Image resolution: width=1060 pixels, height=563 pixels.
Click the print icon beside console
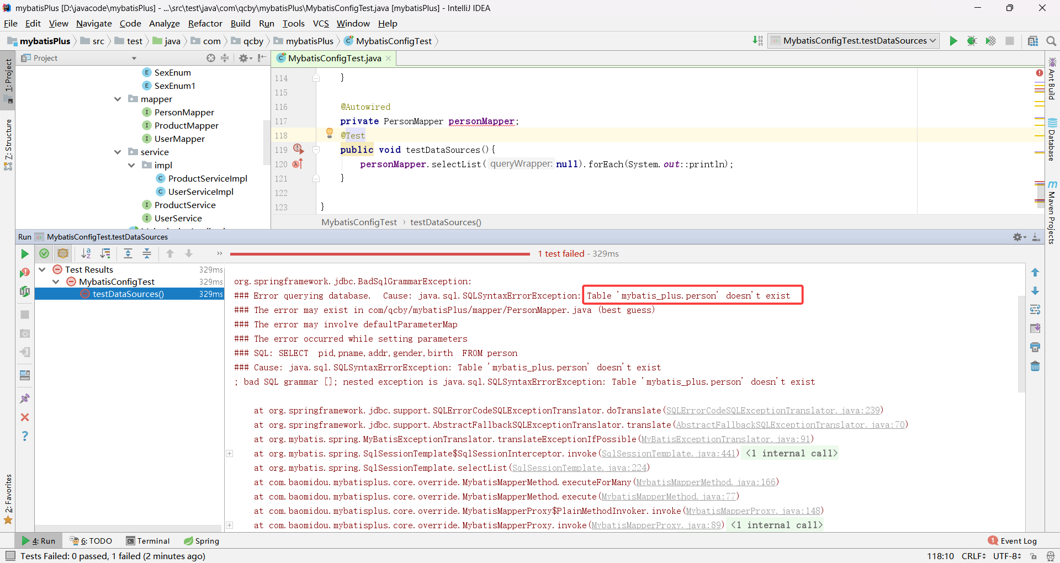point(1035,347)
